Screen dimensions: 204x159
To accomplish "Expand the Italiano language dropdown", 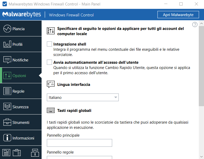I will coord(83,97).
